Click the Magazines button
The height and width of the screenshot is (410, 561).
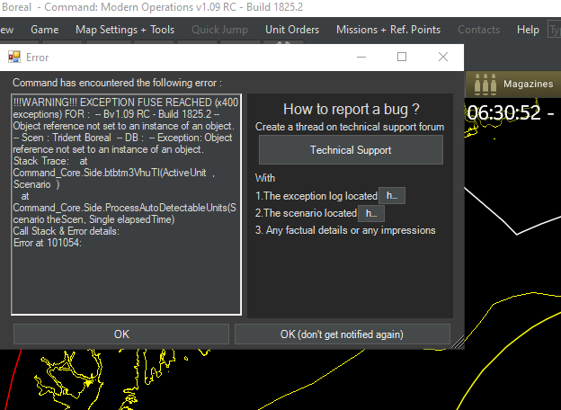click(x=512, y=85)
